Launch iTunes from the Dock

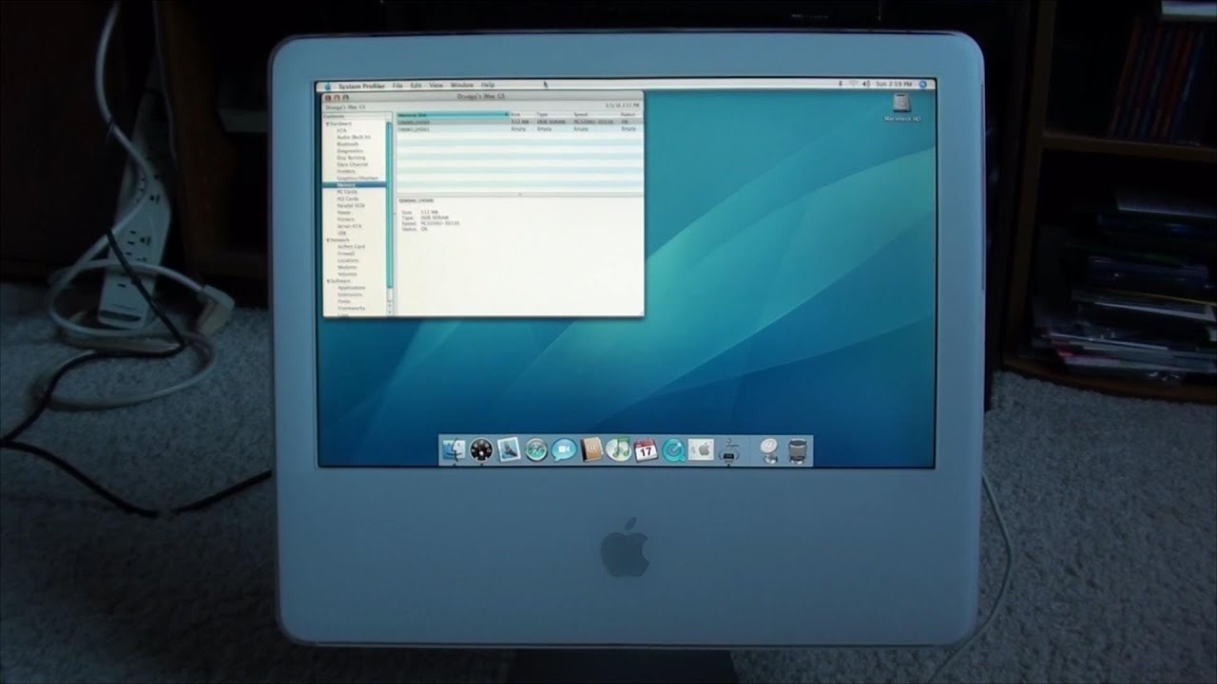(619, 449)
